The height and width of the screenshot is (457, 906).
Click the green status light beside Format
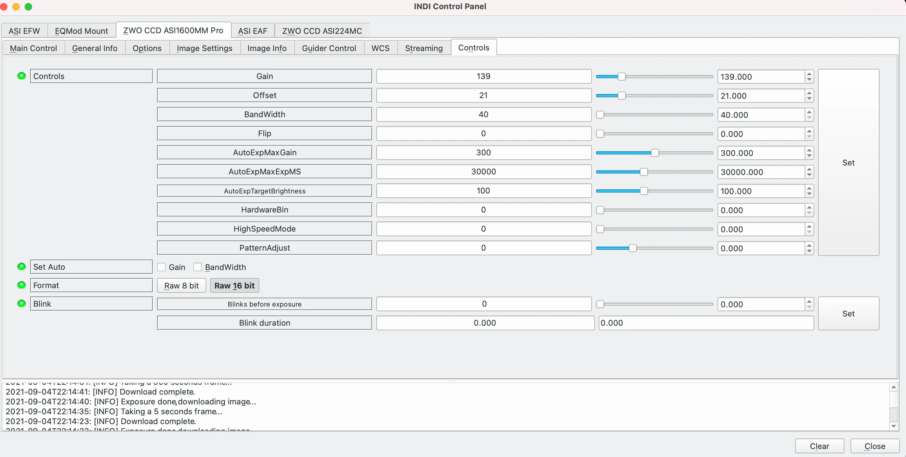(x=22, y=285)
